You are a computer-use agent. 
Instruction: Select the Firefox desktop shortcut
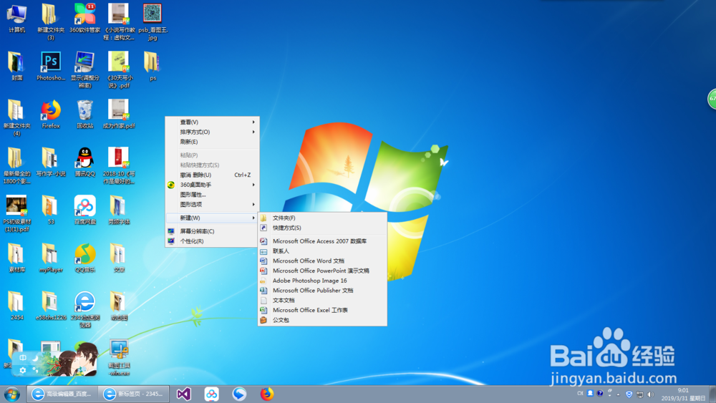[51, 115]
